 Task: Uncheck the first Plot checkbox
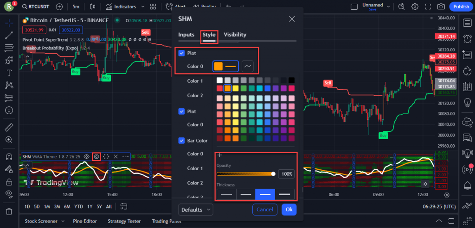click(x=181, y=53)
